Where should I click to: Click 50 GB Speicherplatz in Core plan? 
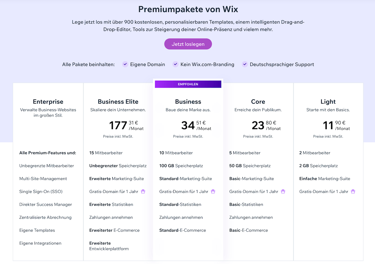[x=250, y=166]
